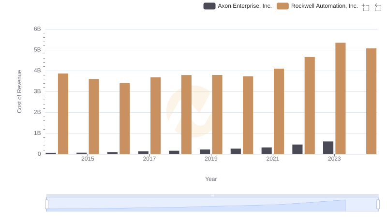Click the Year axis title
Viewport: 387px width, 223px height.
(211, 179)
